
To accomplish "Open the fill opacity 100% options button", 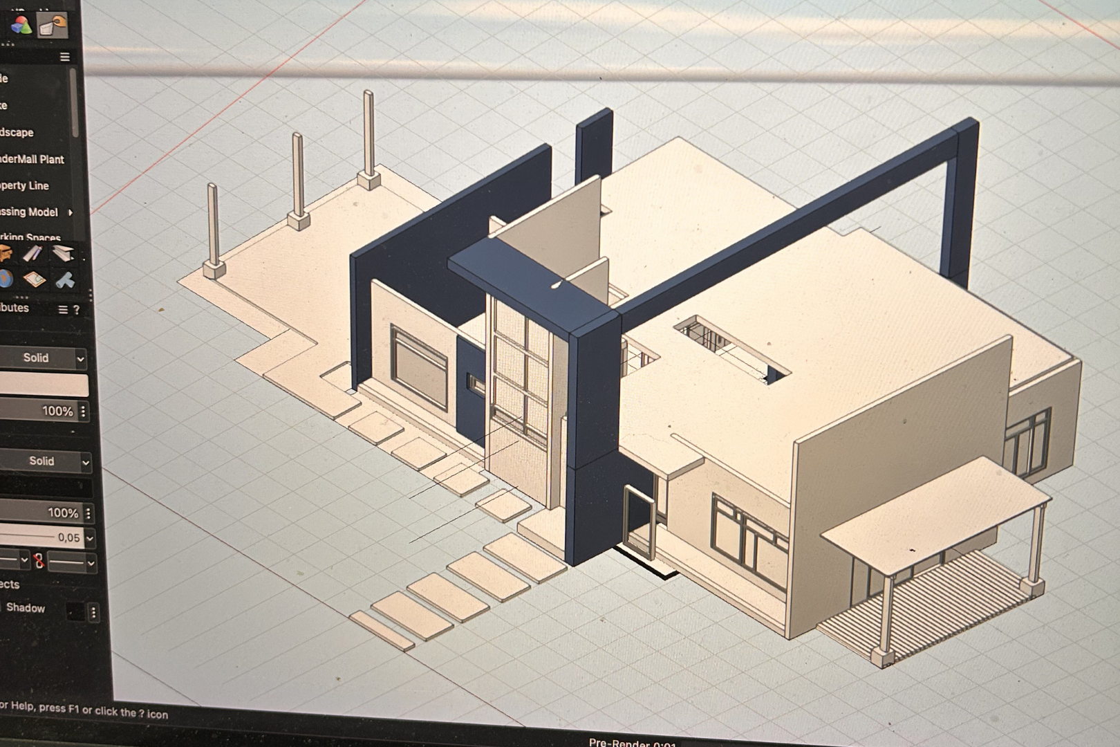I will [x=83, y=412].
